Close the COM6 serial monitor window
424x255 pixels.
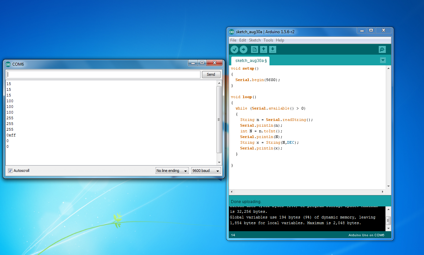click(215, 63)
